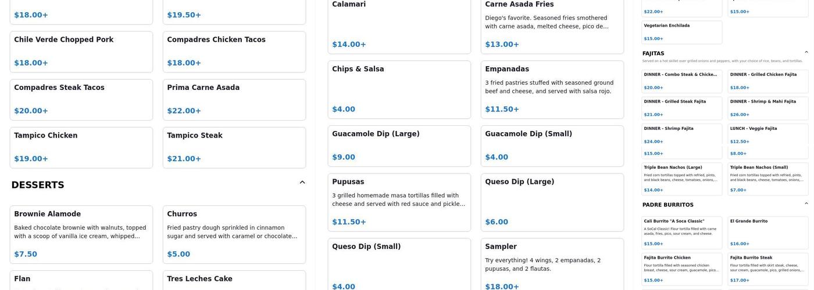Image resolution: width=814 pixels, height=290 pixels.
Task: Open Triple Bean Nachos (Large) card
Action: [682, 179]
